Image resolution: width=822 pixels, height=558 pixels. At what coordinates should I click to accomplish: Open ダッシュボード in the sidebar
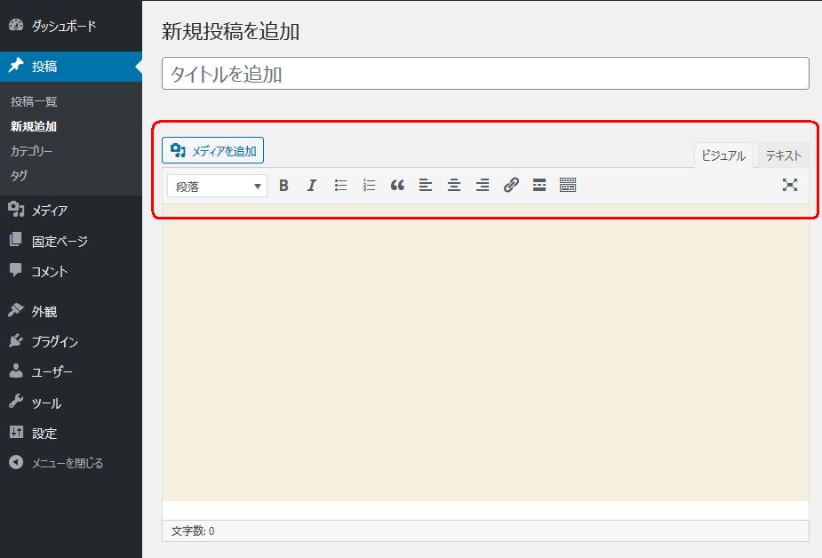(x=71, y=26)
